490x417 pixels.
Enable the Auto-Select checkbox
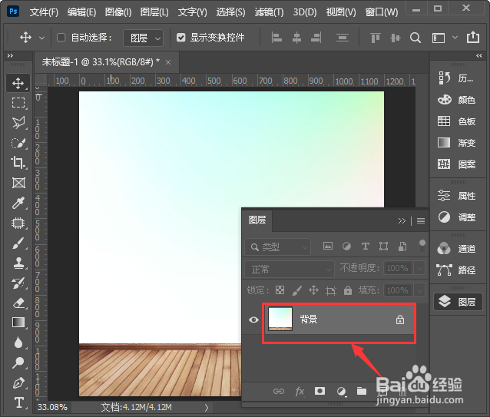[x=61, y=38]
